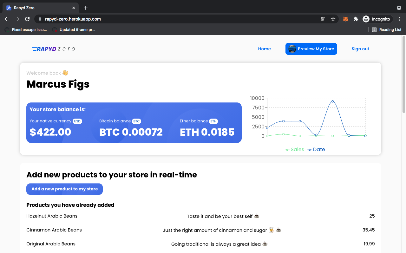Click the site lock icon in address bar

click(40, 19)
